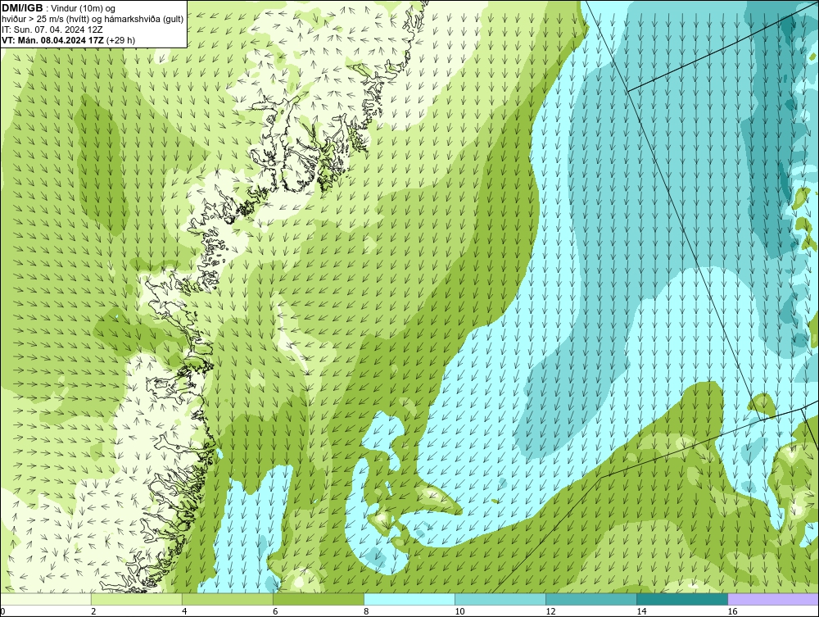Click the 10–12 m/s cyan legend swatch
The image size is (819, 617).
(x=500, y=600)
